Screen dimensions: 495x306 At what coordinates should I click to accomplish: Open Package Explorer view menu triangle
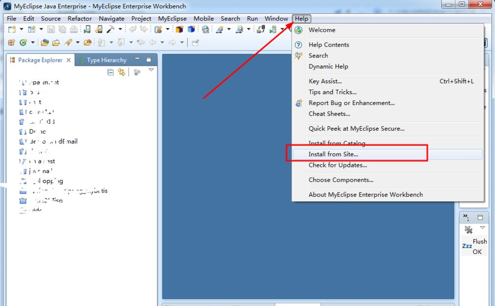[151, 70]
